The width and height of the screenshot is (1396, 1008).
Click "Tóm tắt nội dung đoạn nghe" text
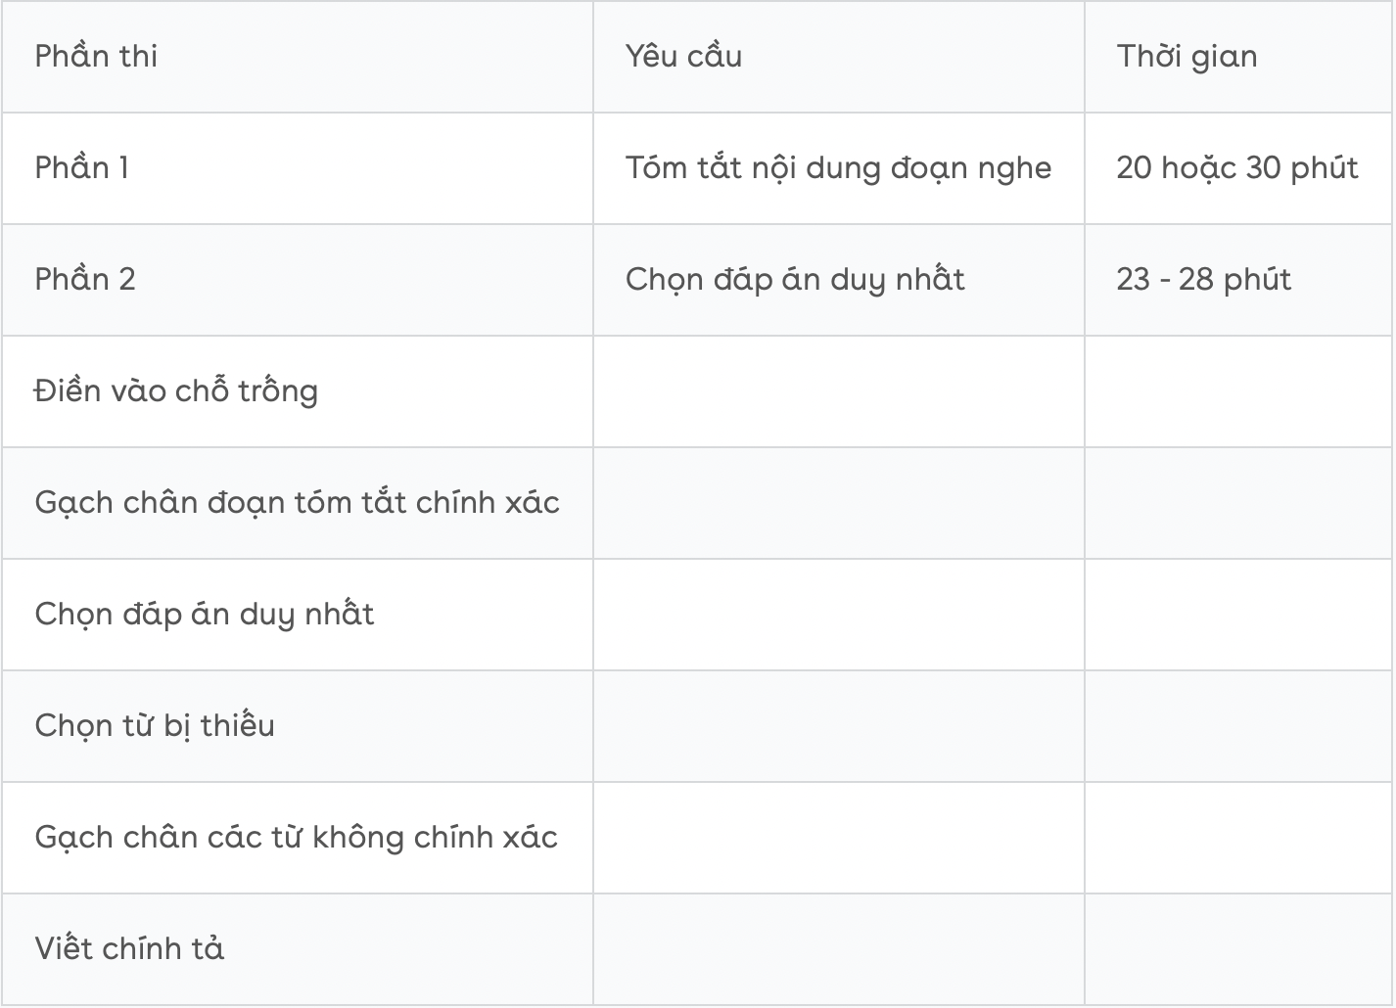coord(838,168)
